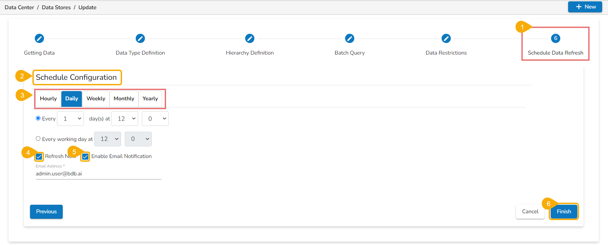The height and width of the screenshot is (245, 608).
Task: Switch to the Hourly tab
Action: [48, 99]
